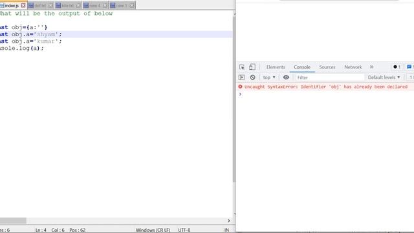Click the horizontal scrollbar right arrow

click(228, 221)
